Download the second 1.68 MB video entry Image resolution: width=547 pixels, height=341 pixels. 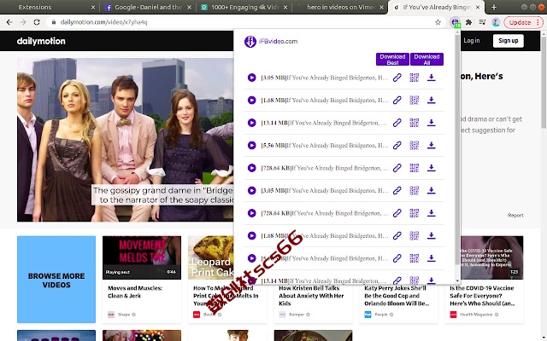pyautogui.click(x=431, y=236)
